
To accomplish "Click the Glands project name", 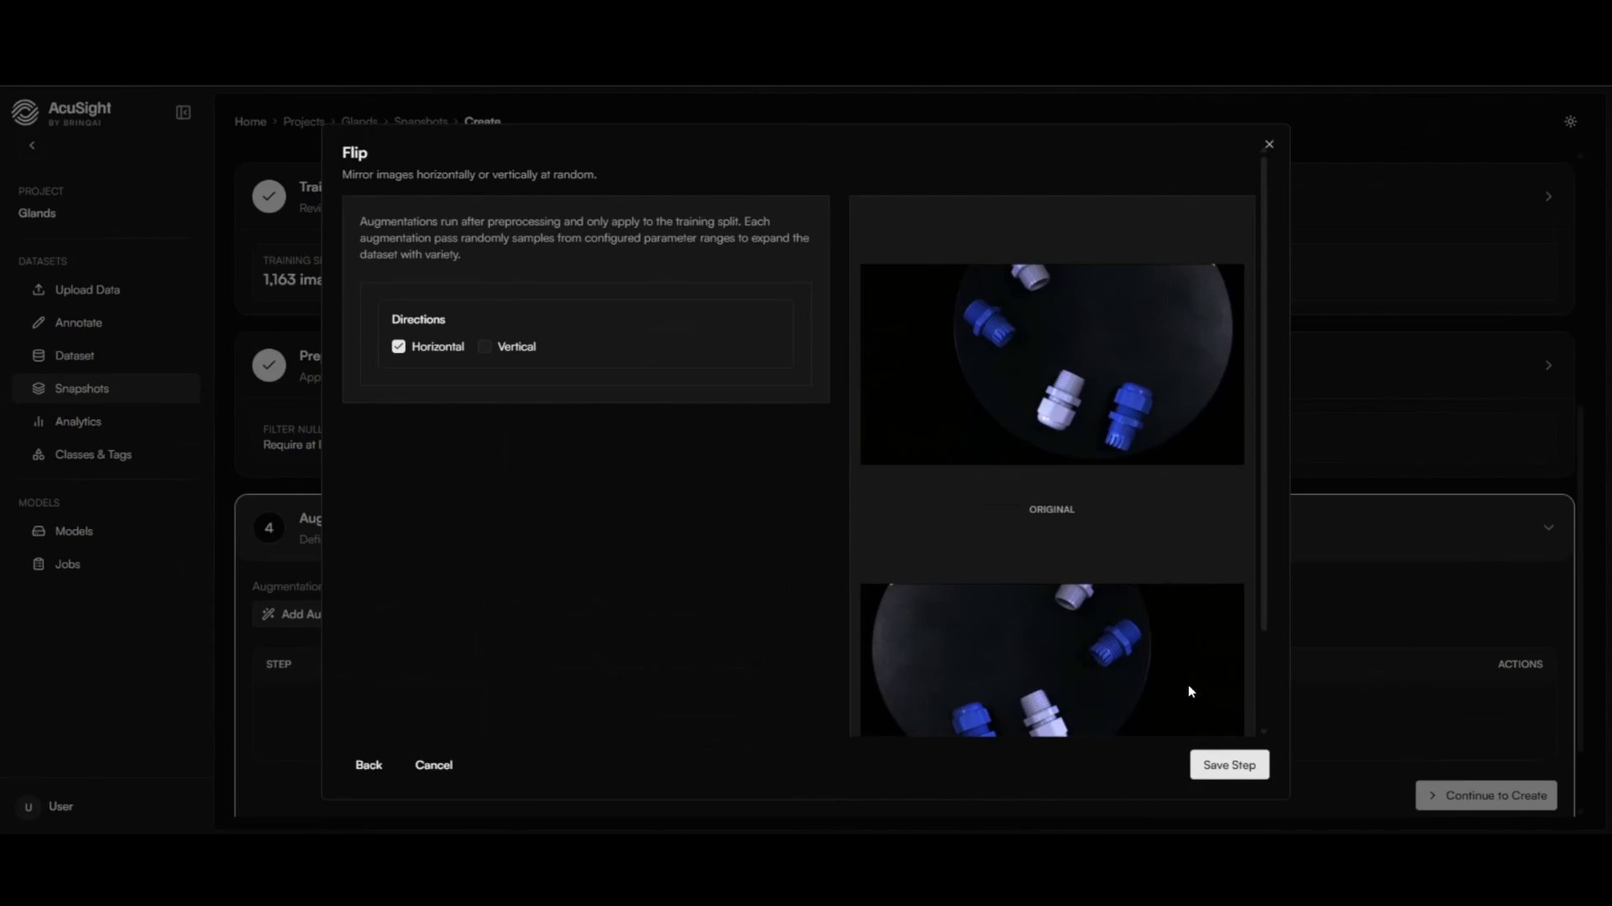I will pyautogui.click(x=37, y=213).
